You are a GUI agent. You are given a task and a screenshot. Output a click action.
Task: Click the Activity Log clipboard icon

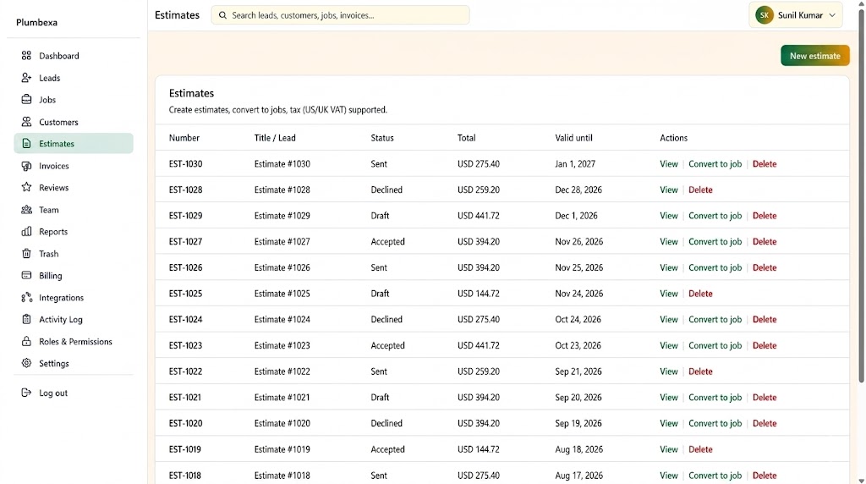(x=26, y=319)
